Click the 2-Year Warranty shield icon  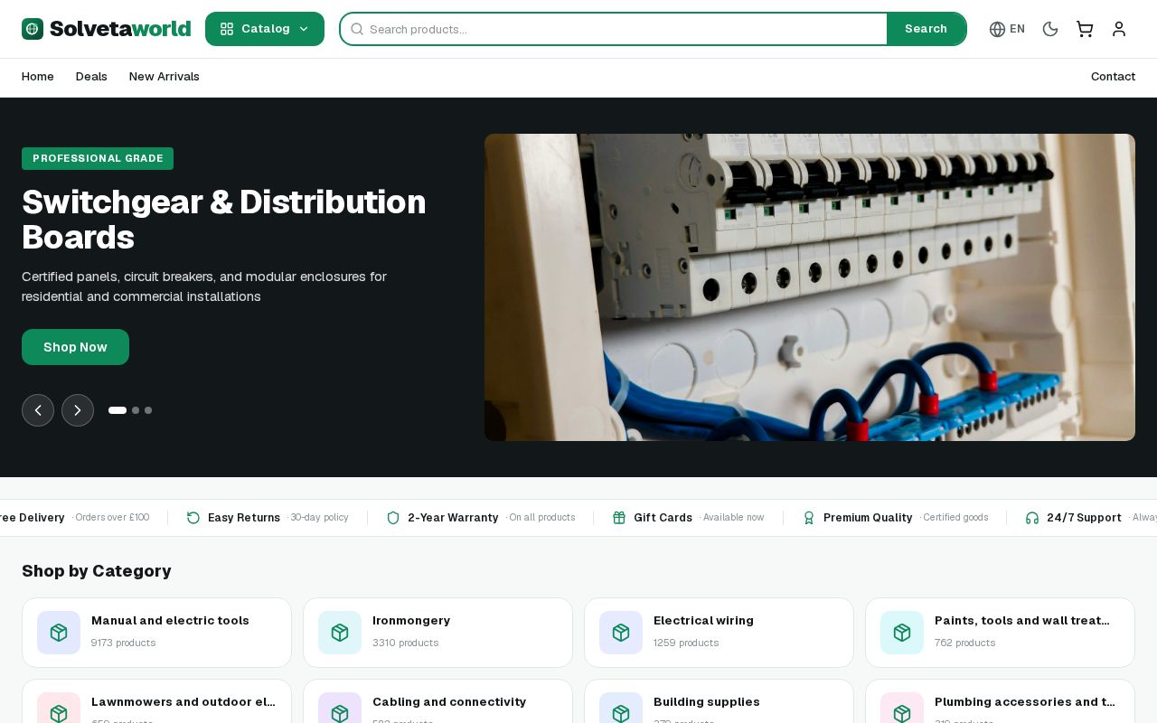pos(393,518)
